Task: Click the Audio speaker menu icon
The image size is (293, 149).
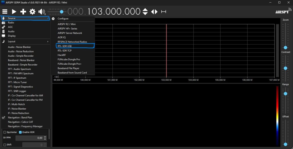Action: click(3, 31)
